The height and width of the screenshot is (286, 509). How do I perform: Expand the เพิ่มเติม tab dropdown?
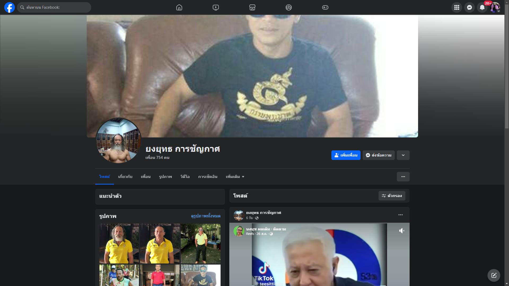tap(235, 177)
